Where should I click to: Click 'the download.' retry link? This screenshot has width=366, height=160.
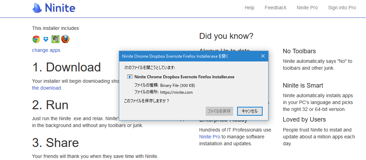click(x=47, y=88)
